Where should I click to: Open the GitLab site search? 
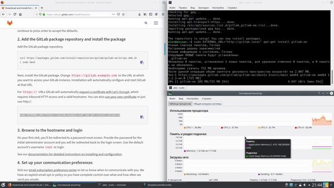pos(146,23)
